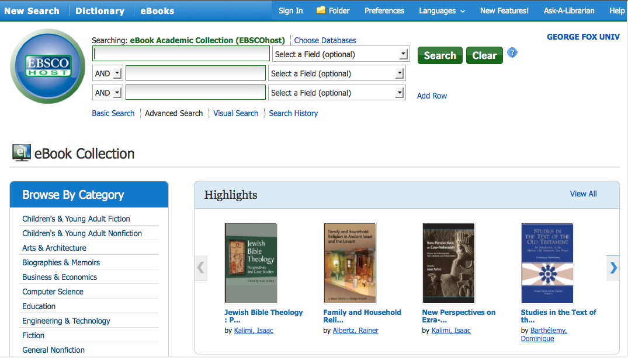The width and height of the screenshot is (628, 358).
Task: Open Search History
Action: tap(293, 113)
